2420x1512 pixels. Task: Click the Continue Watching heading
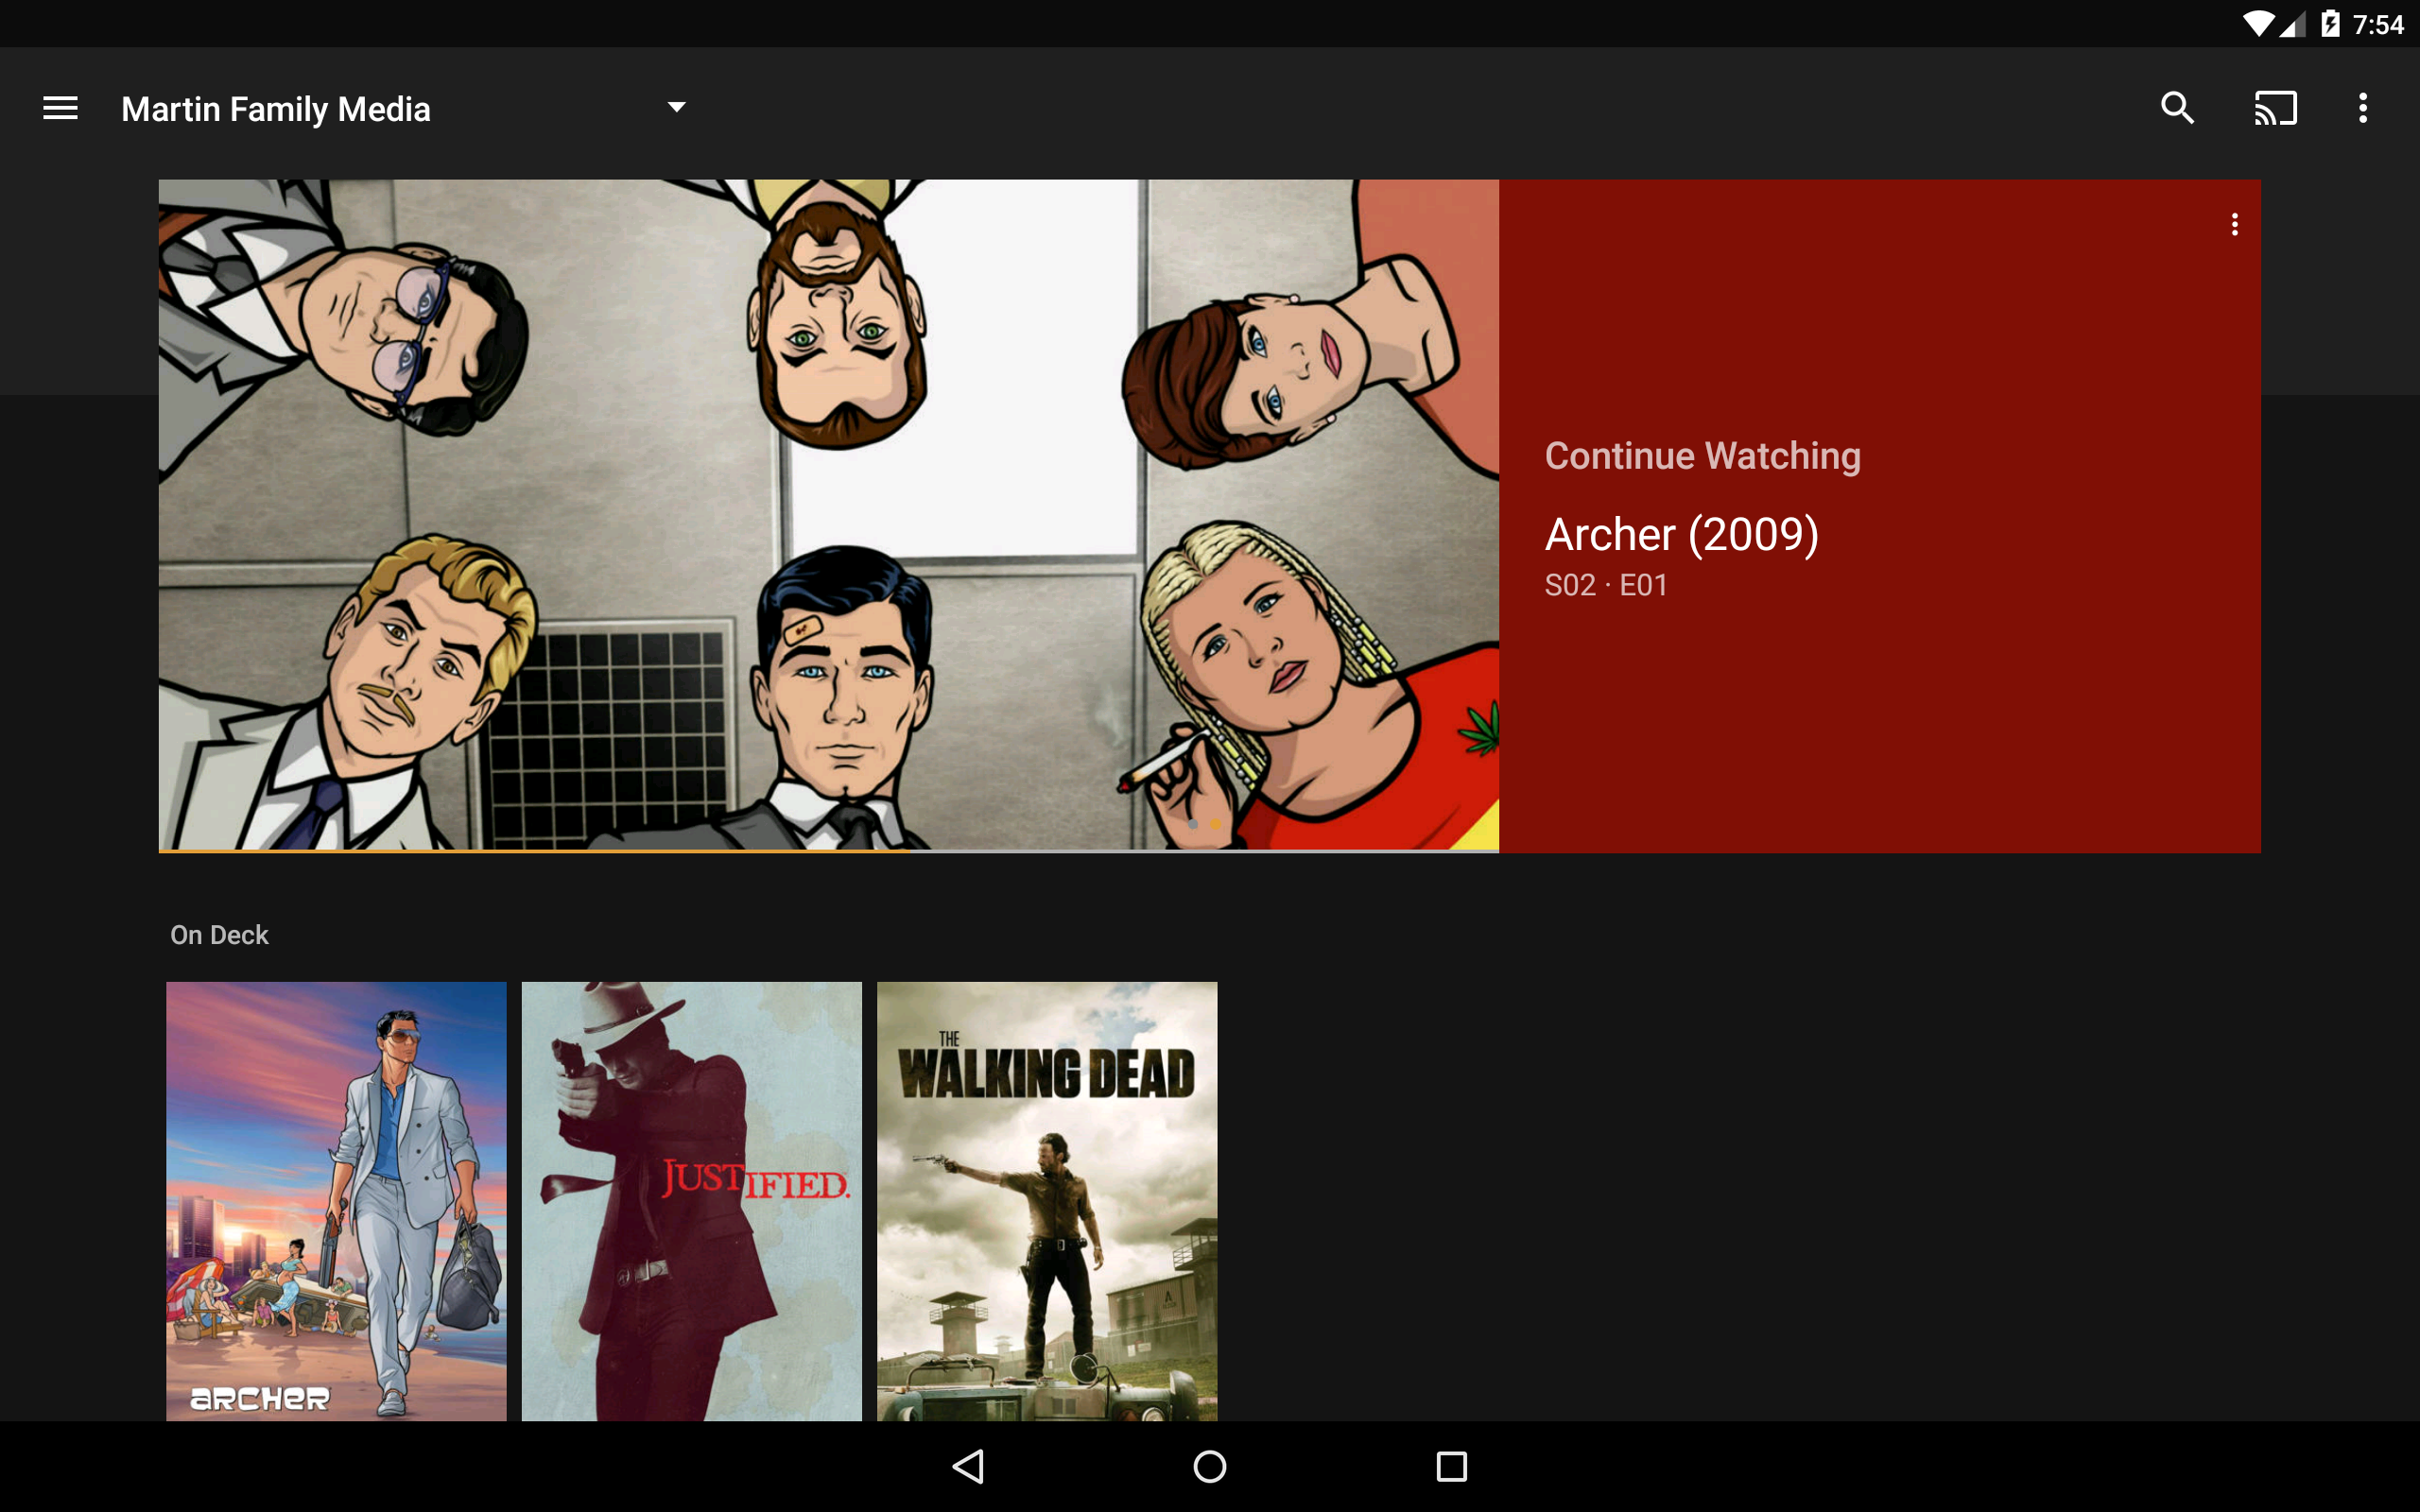(1702, 456)
